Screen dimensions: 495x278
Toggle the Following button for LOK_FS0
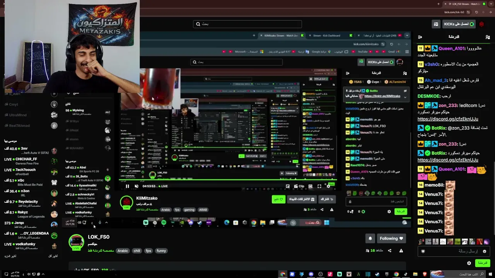391,239
